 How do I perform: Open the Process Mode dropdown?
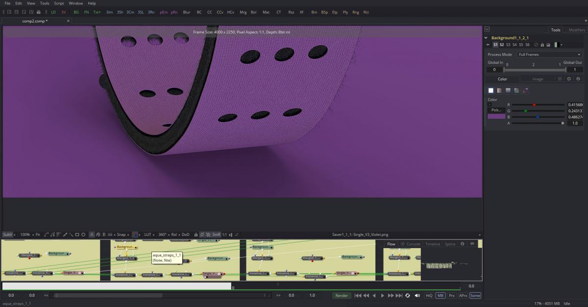pos(549,54)
